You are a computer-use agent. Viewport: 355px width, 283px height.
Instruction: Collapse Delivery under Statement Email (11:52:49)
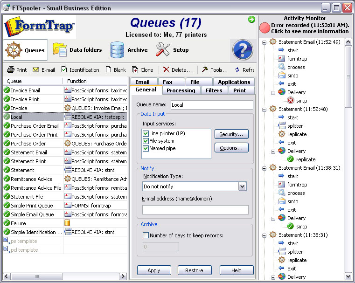tap(273, 93)
